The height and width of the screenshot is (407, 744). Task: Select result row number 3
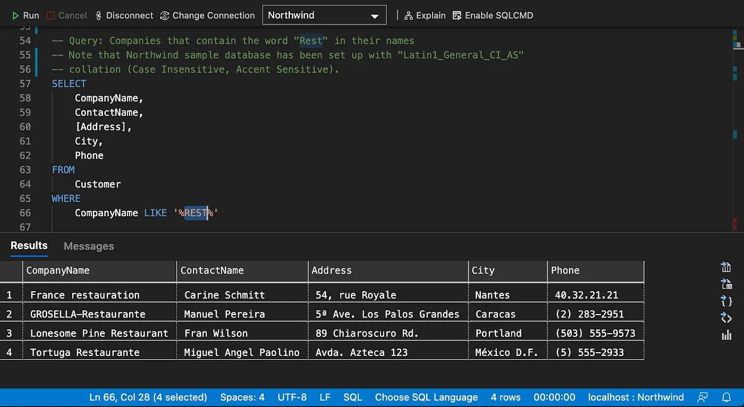tap(10, 333)
